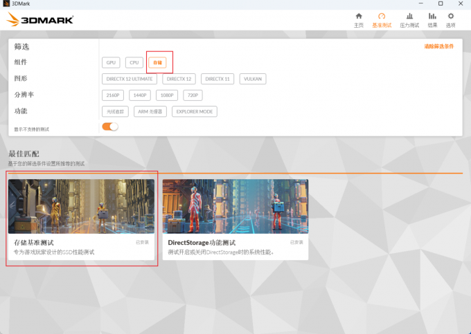Open the 压力测试 stress test icon
471x334 pixels.
[409, 16]
